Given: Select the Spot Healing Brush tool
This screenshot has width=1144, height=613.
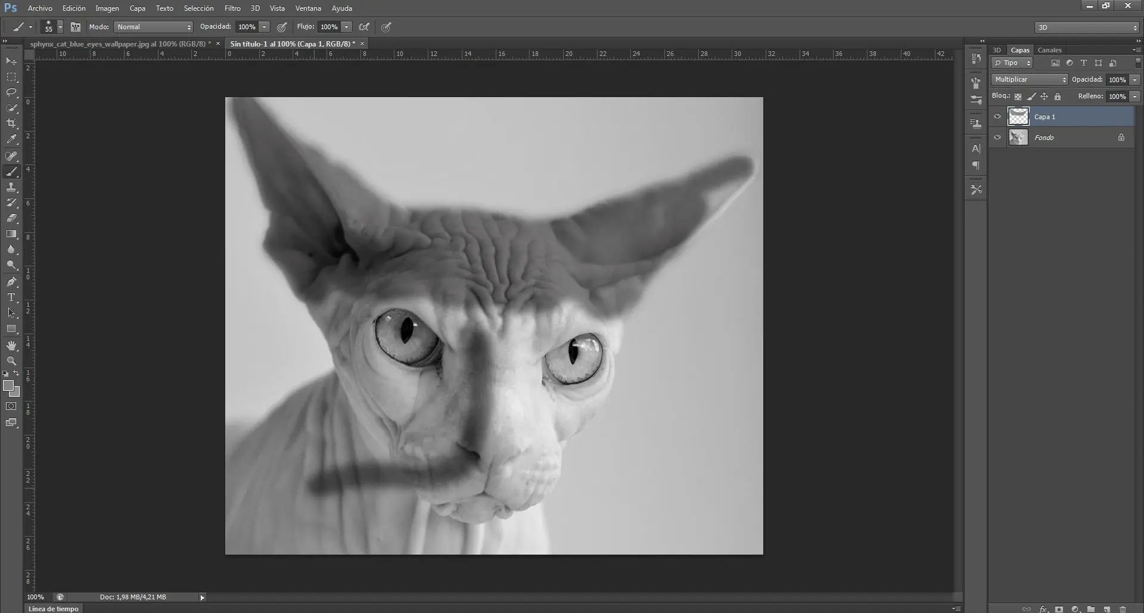Looking at the screenshot, I should click(11, 156).
